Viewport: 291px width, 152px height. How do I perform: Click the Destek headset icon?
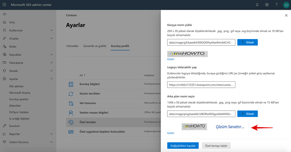[4, 71]
